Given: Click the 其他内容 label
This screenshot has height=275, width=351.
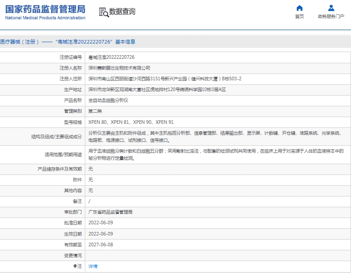Looking at the screenshot, I should [x=73, y=191].
